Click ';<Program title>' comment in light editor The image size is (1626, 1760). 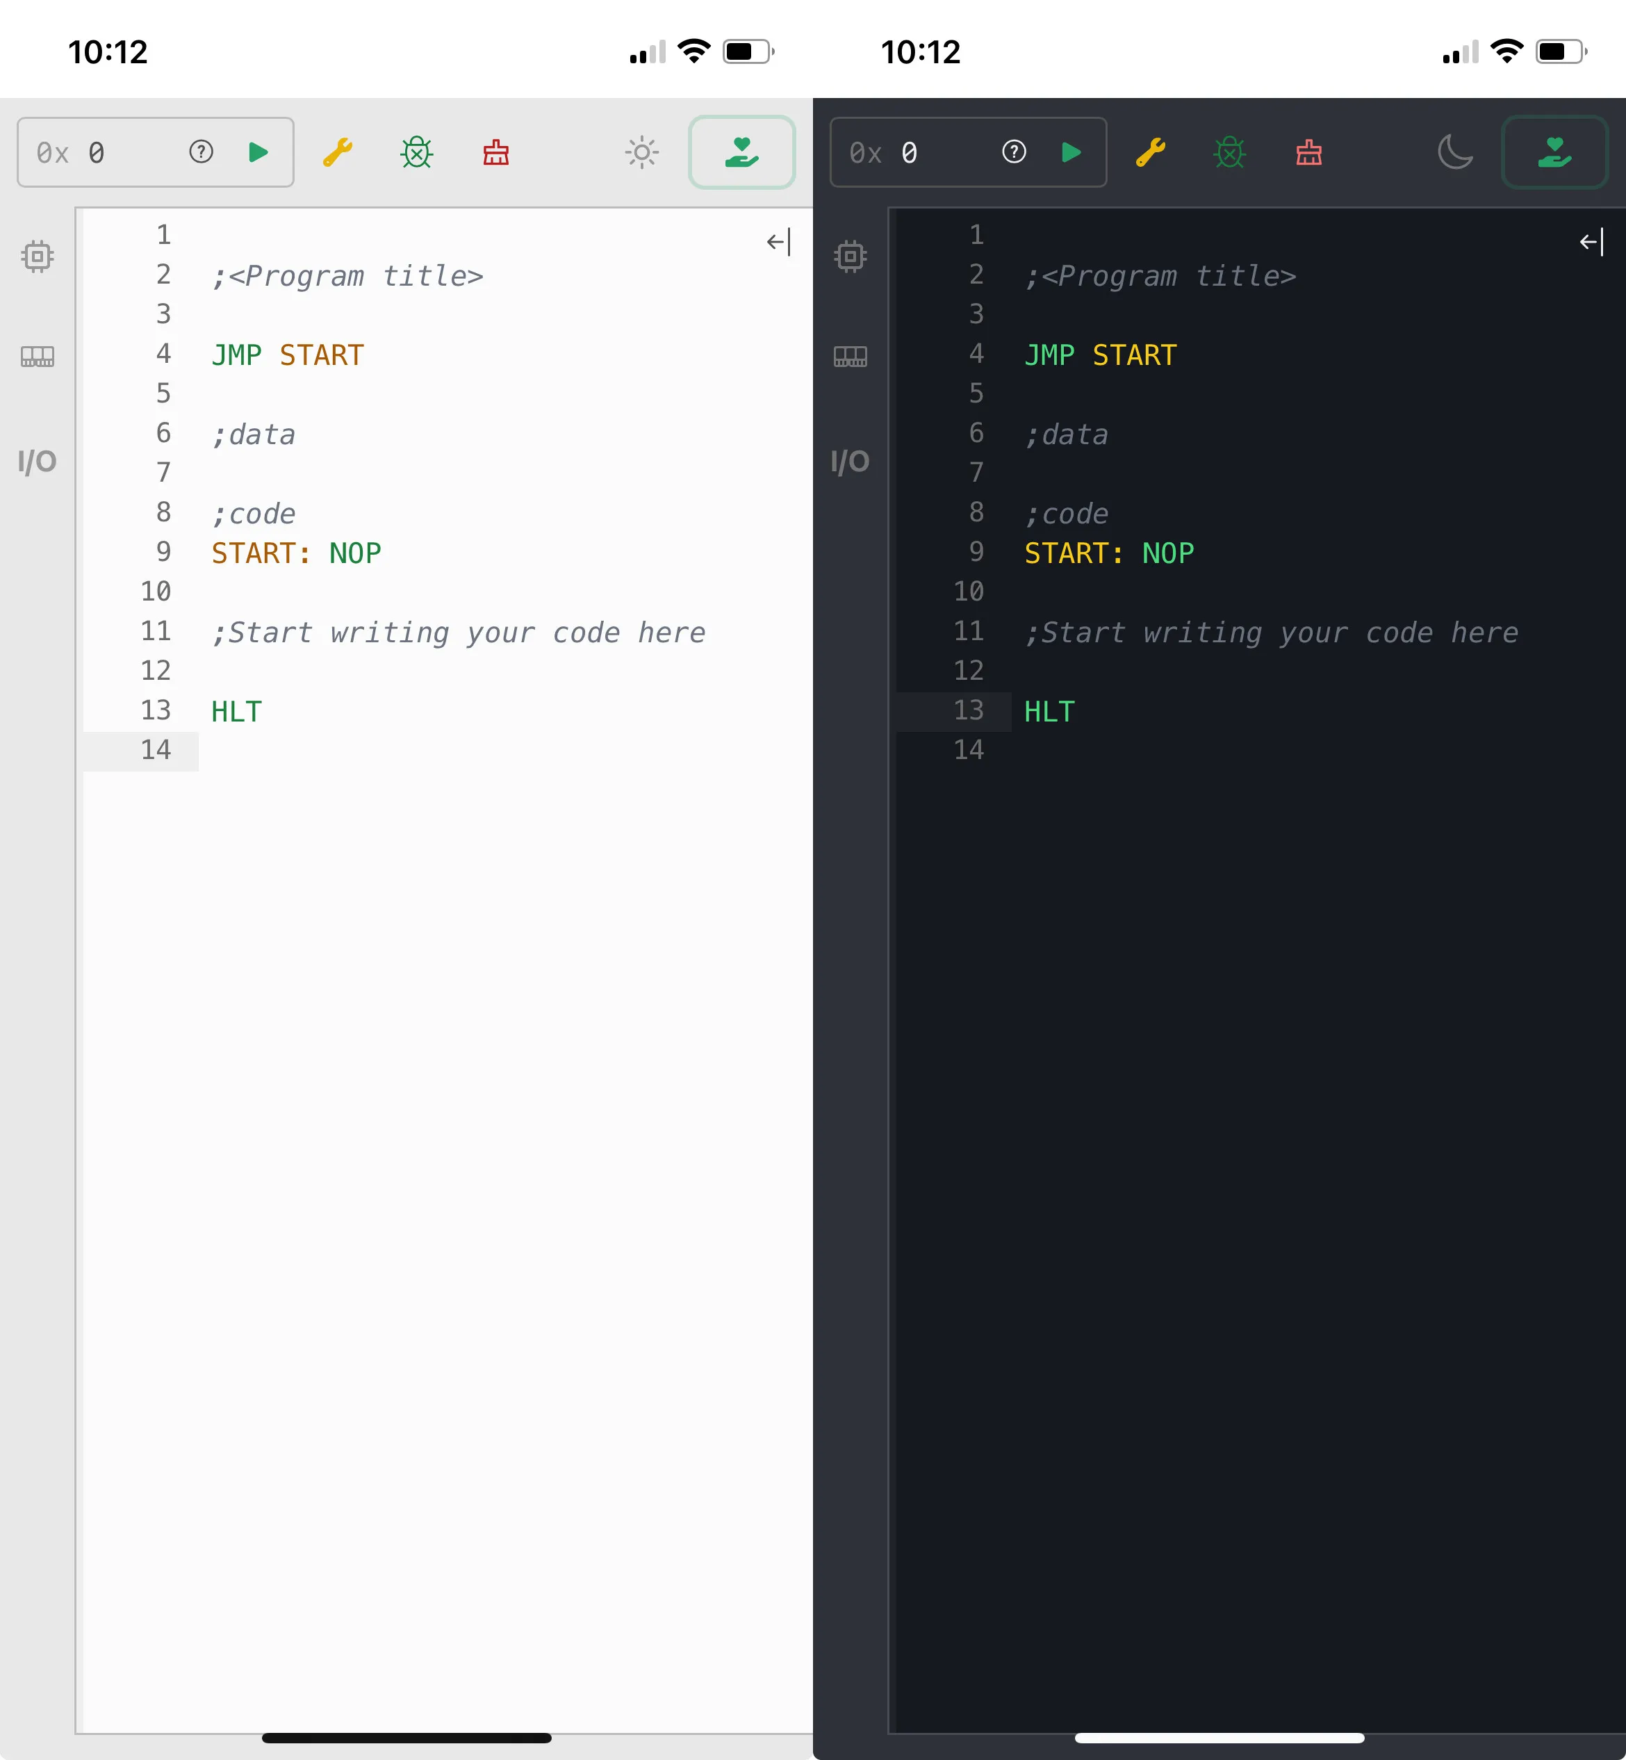pos(347,277)
